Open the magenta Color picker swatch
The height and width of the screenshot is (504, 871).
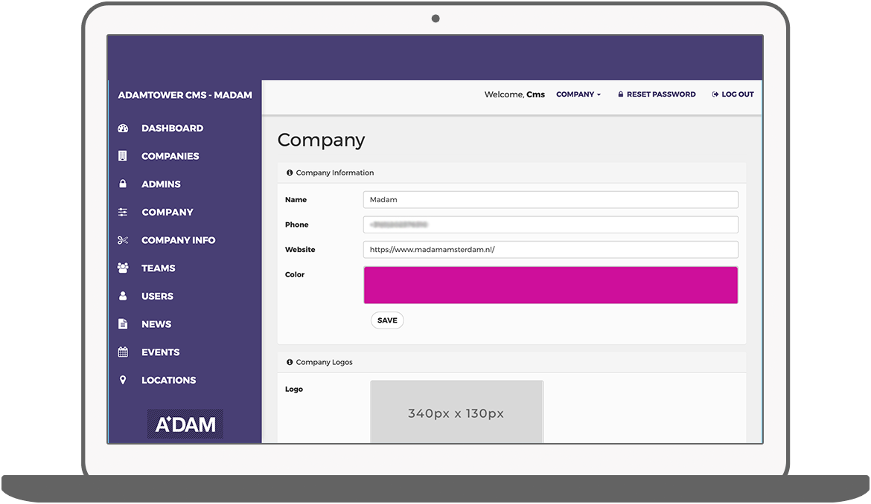coord(550,285)
